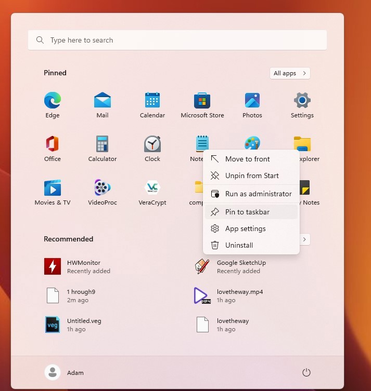Click the Adam account name
This screenshot has width=371, height=391.
pyautogui.click(x=75, y=373)
